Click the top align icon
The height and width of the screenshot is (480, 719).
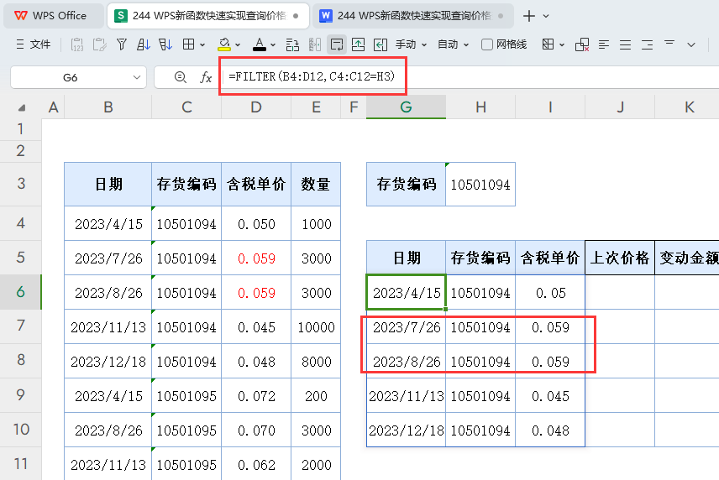669,43
